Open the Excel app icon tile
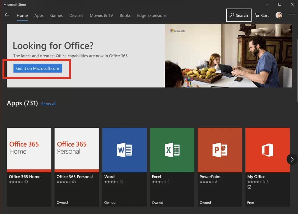Viewport: 298px width, 214px height. tap(172, 150)
